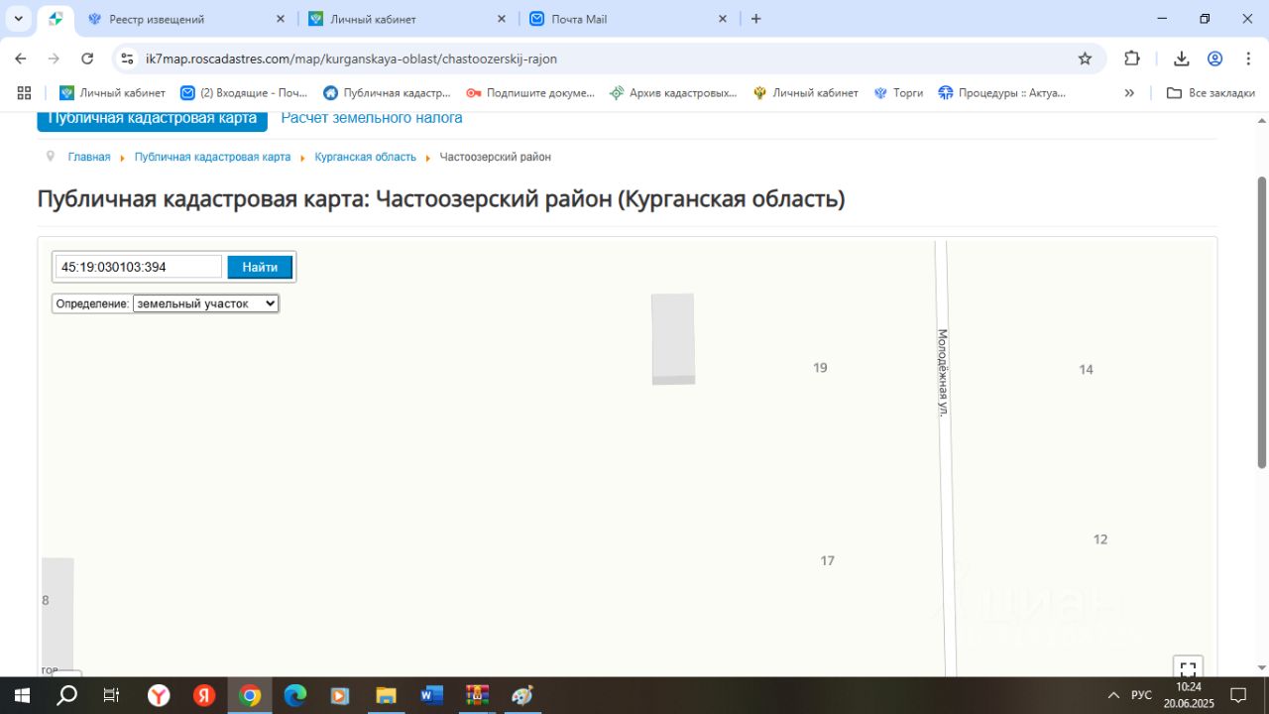Go forward in browser history

tap(54, 59)
